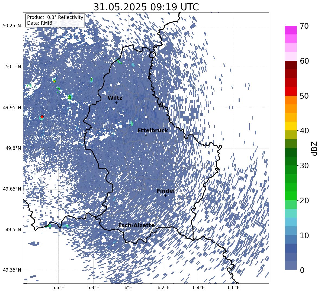Click the 49.35°N latitude label
This screenshot has height=293, width=321.
pyautogui.click(x=12, y=270)
